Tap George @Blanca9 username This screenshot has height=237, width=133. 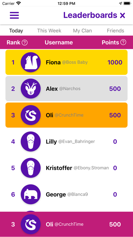click(67, 194)
